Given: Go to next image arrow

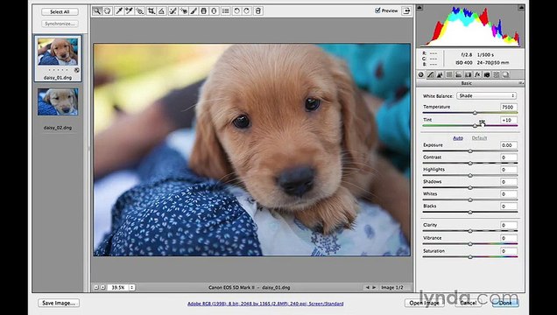Looking at the screenshot, I should tap(374, 287).
